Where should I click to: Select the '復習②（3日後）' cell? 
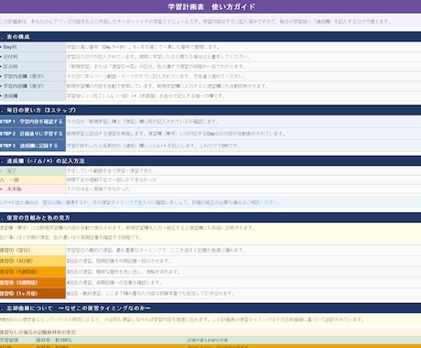[33, 261]
